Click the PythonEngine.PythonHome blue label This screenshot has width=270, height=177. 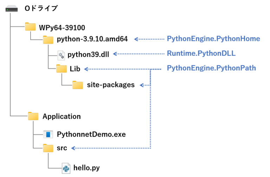pyautogui.click(x=213, y=39)
